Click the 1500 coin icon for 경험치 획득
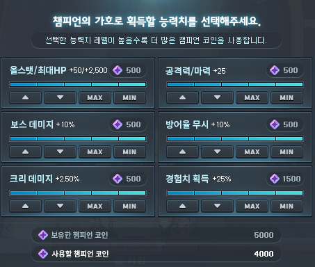The image size is (315, 267). point(275,179)
